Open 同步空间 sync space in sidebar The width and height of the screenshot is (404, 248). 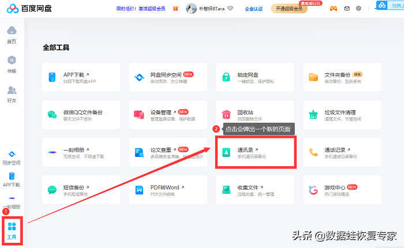click(x=12, y=158)
